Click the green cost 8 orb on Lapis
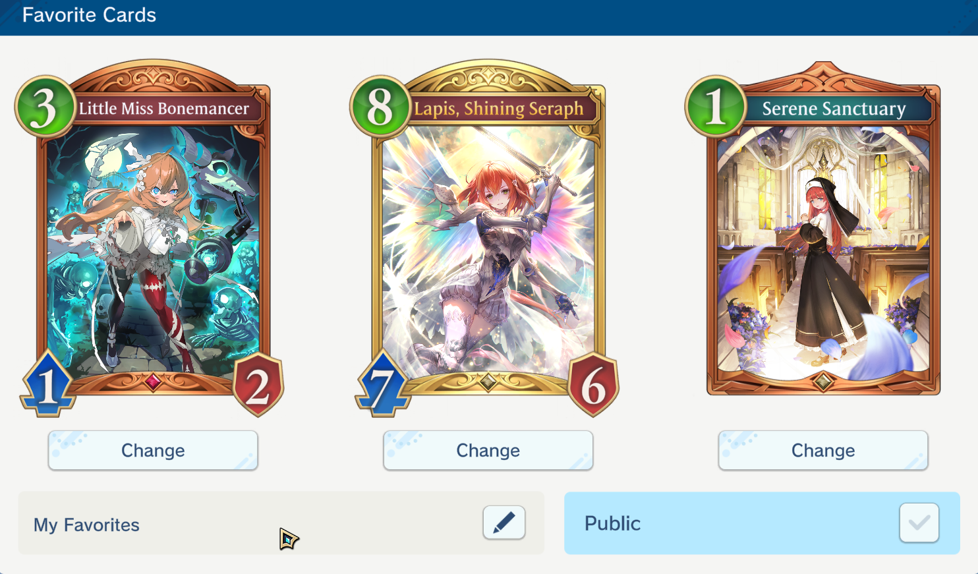Image resolution: width=978 pixels, height=574 pixels. (x=380, y=107)
